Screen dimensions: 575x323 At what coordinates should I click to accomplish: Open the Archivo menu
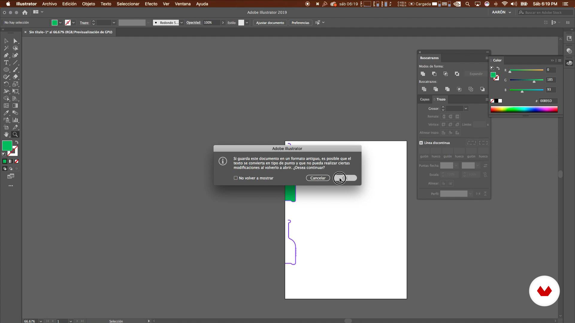49,4
